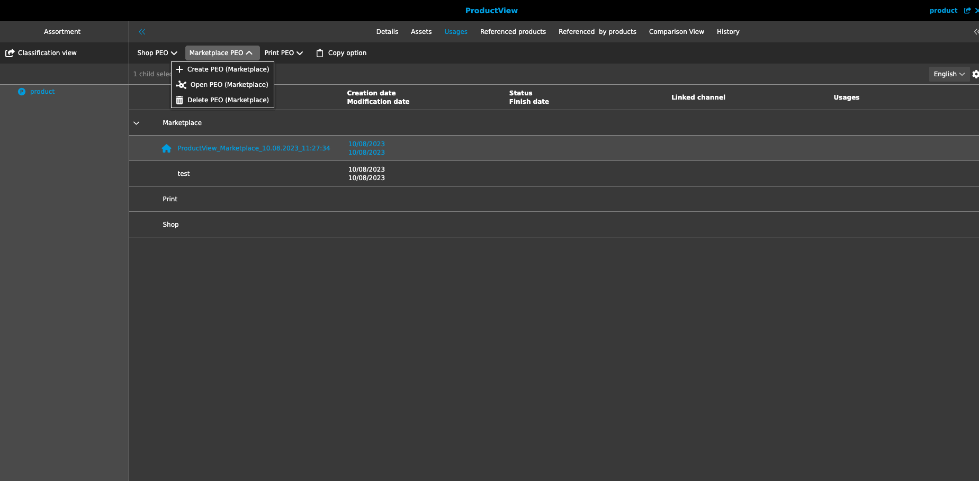The width and height of the screenshot is (979, 481).
Task: Open the ProductView_Marketplace_10.08.2023 link
Action: click(254, 148)
